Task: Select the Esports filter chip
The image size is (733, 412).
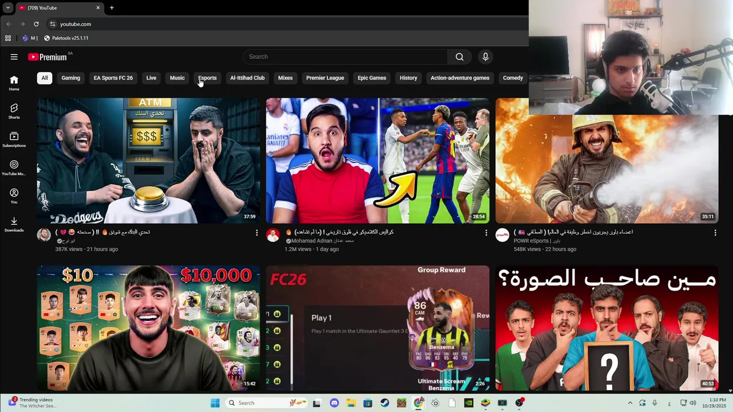Action: (x=207, y=78)
